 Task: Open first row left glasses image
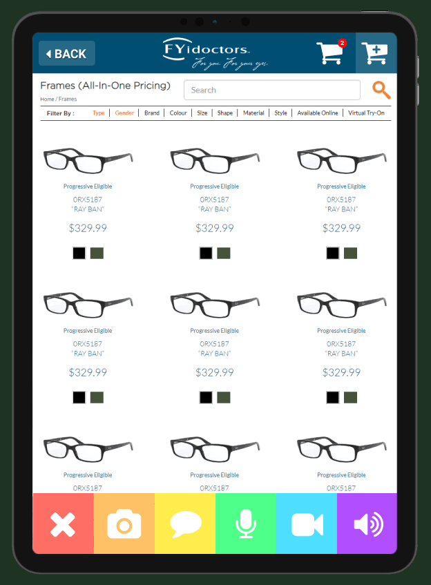pyautogui.click(x=88, y=161)
